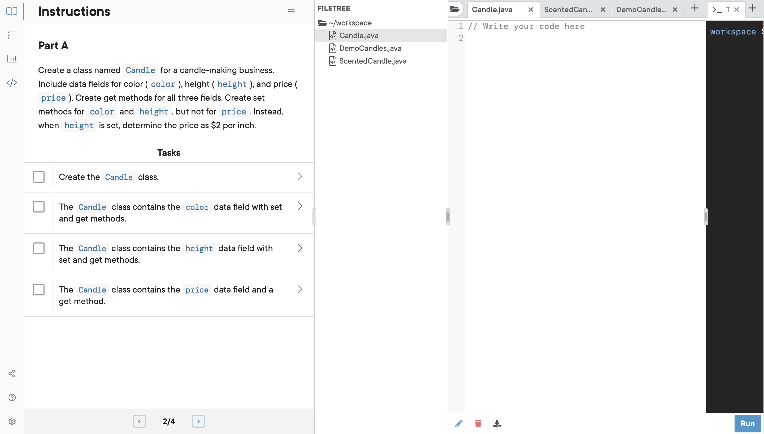
Task: Click the open folder icon beside the tabs
Action: [455, 9]
